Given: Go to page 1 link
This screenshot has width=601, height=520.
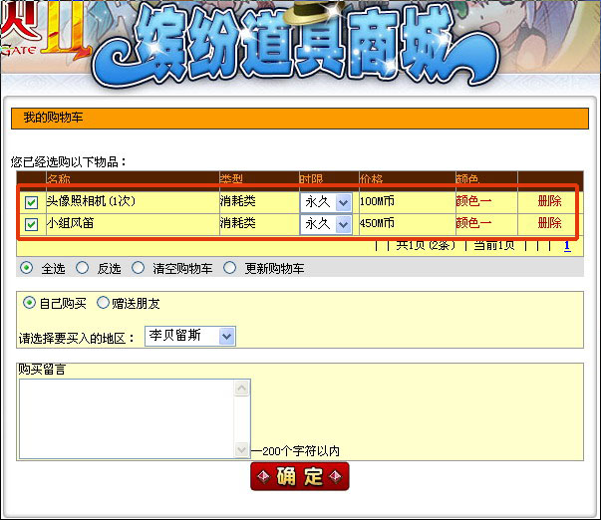Looking at the screenshot, I should (567, 245).
